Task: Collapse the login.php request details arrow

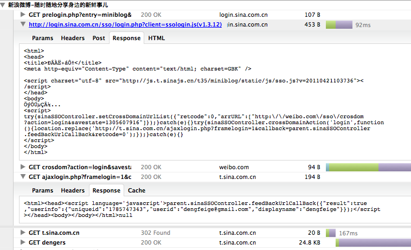Action: click(x=22, y=24)
